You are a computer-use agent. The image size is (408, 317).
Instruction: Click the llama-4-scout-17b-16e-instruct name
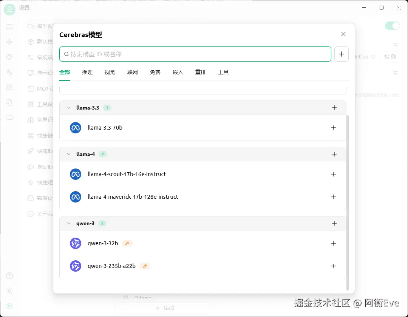coord(127,174)
